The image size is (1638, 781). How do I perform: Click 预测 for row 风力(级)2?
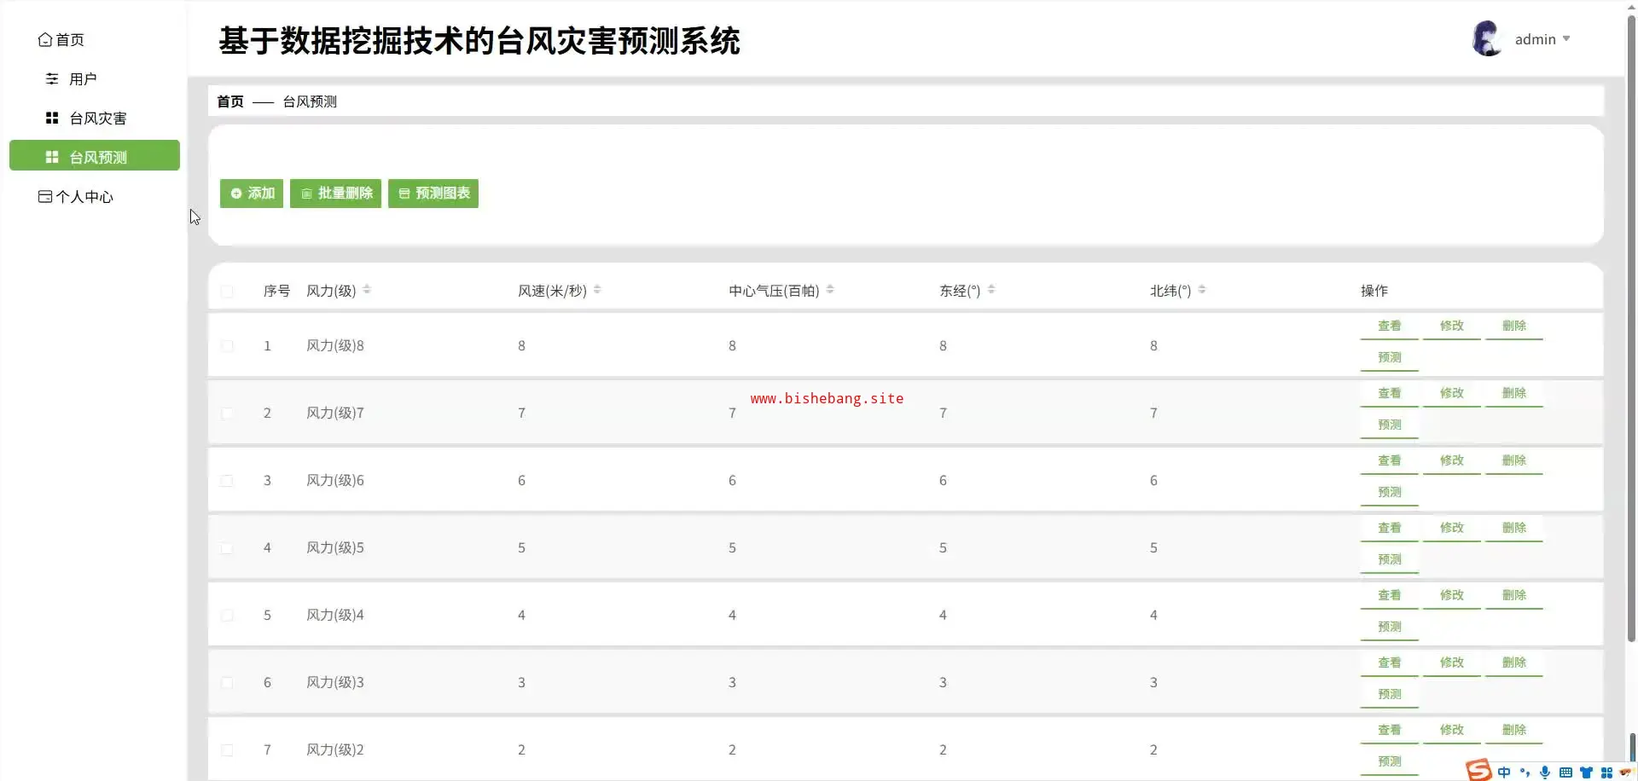pos(1390,762)
